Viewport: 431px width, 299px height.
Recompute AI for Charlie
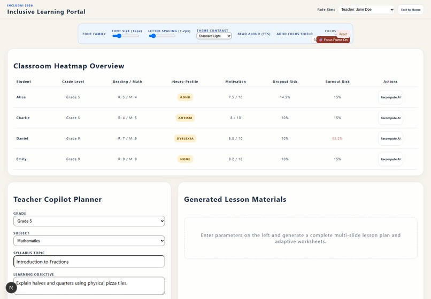coord(390,118)
